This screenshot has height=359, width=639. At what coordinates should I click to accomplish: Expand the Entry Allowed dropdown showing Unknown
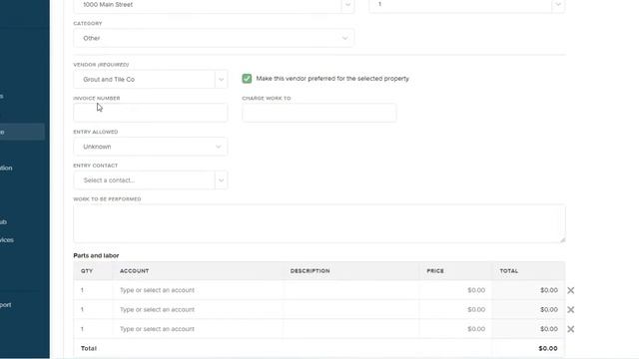point(151,147)
